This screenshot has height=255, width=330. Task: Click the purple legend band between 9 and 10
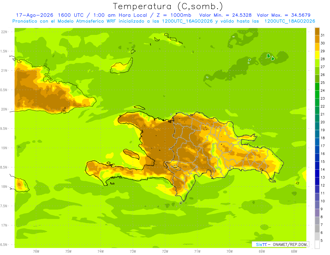coord(317,205)
